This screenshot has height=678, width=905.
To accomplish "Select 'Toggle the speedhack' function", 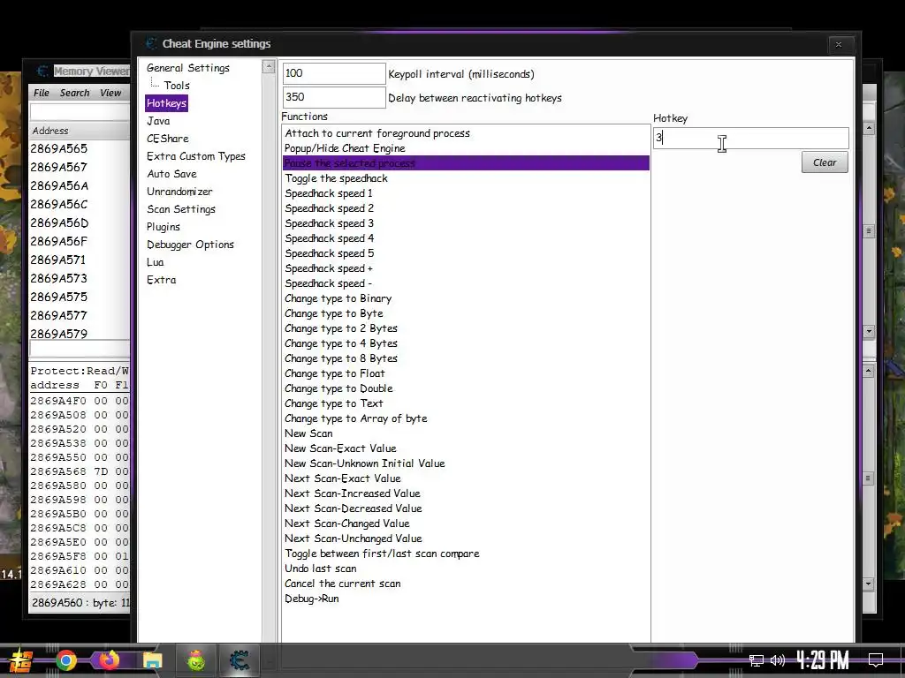I will [466, 178].
